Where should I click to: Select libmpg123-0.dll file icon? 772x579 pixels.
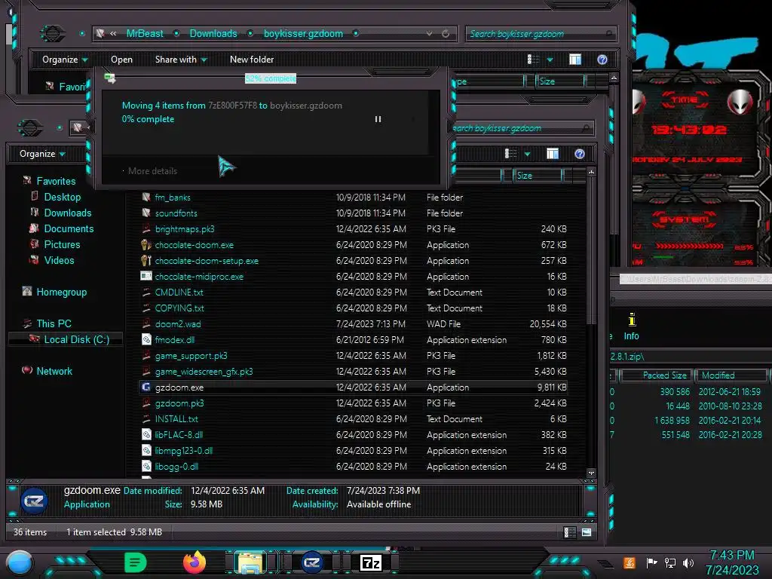146,451
